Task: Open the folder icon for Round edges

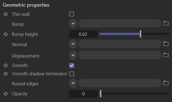Action: (166, 83)
